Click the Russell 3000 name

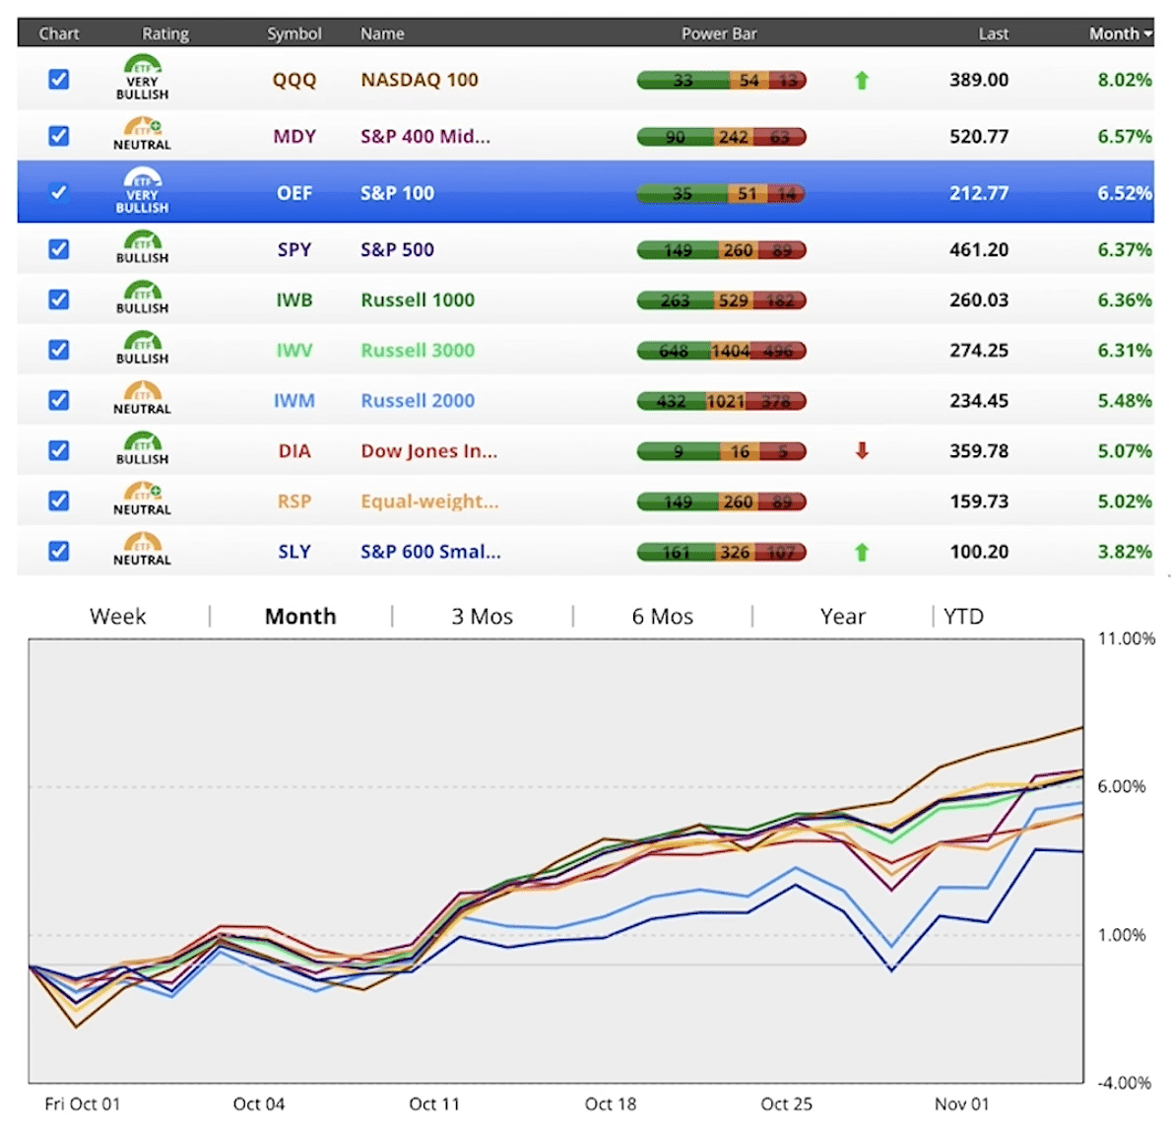point(418,350)
